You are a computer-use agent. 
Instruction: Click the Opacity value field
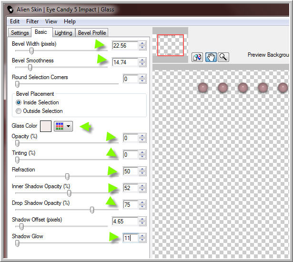click(131, 138)
